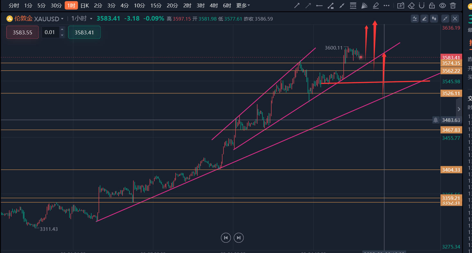This screenshot has width=472, height=253.
Task: Switch to the 30分 timeframe tab
Action: [x=56, y=5]
